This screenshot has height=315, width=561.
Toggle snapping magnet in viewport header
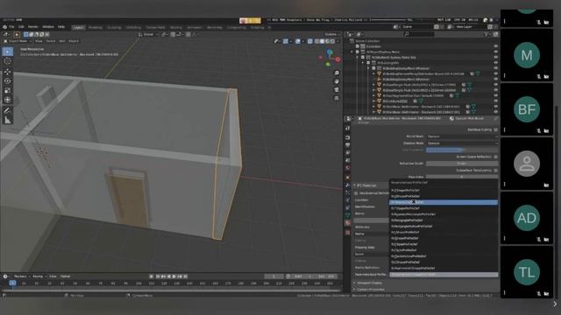[174, 35]
